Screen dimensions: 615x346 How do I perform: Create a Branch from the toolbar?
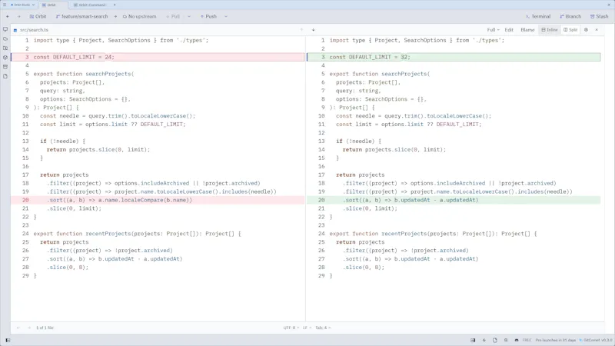pos(570,16)
